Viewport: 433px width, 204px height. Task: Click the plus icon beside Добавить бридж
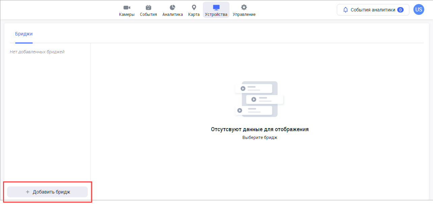click(x=28, y=192)
